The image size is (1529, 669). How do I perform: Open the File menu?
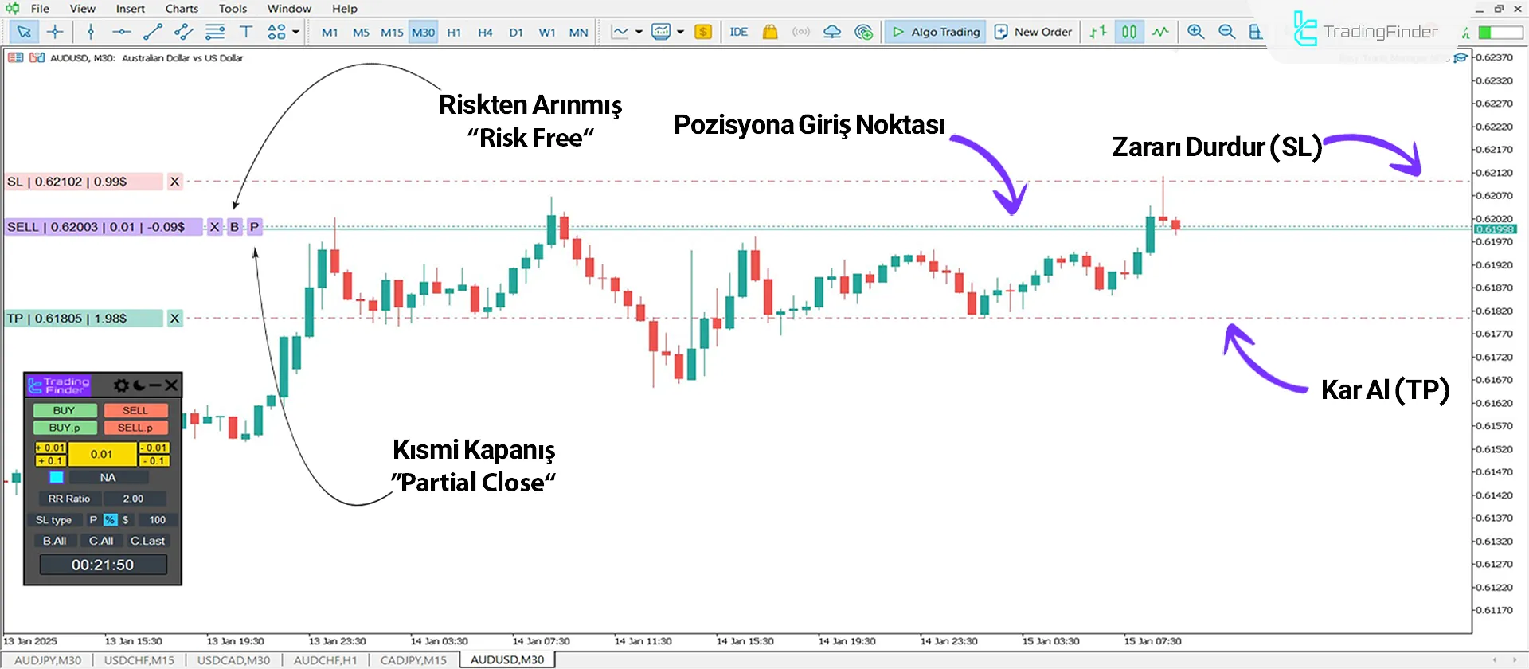40,9
